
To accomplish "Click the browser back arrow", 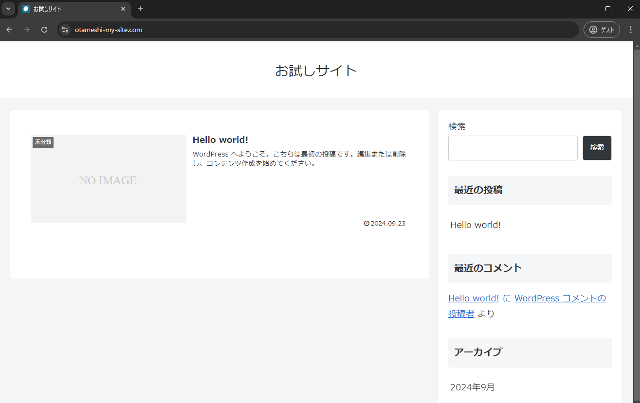I will [x=9, y=30].
